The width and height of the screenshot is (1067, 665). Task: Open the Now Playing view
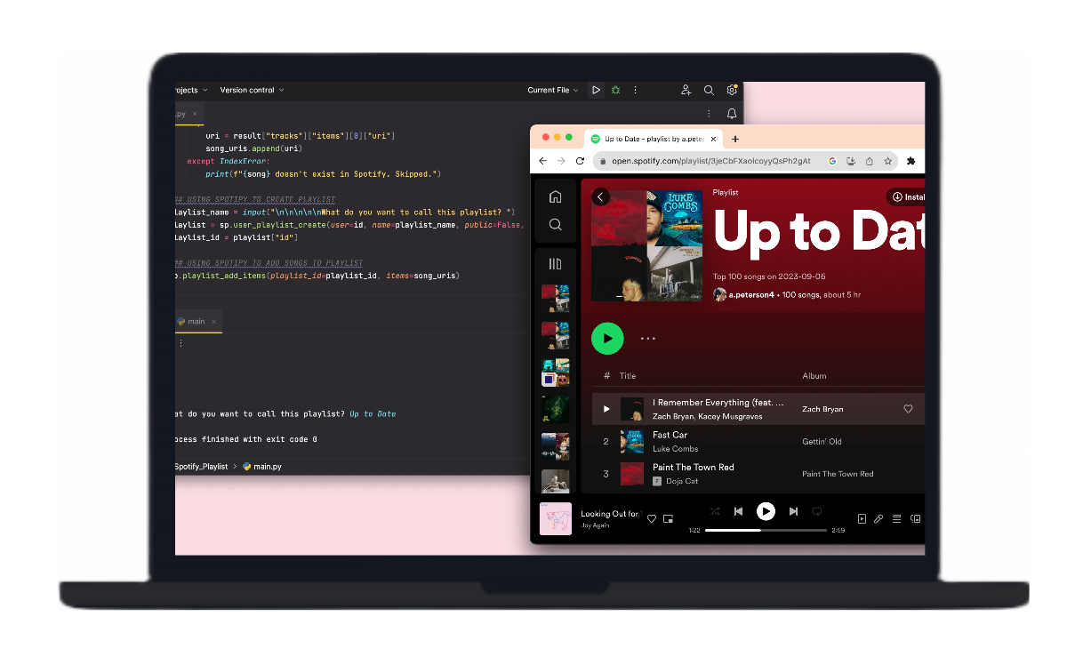tap(862, 519)
